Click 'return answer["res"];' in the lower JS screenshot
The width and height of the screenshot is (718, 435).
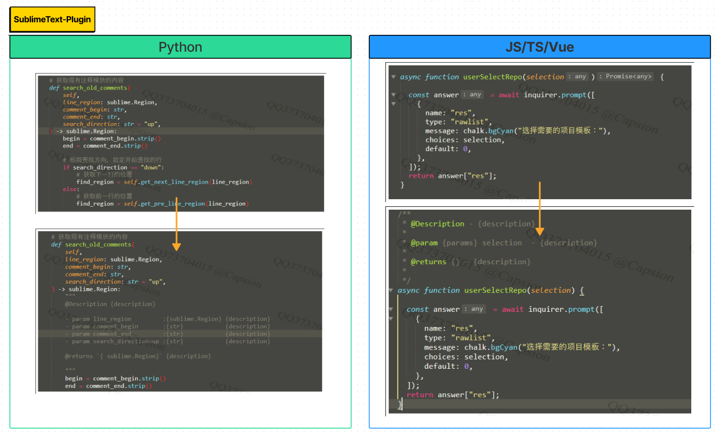click(x=453, y=395)
